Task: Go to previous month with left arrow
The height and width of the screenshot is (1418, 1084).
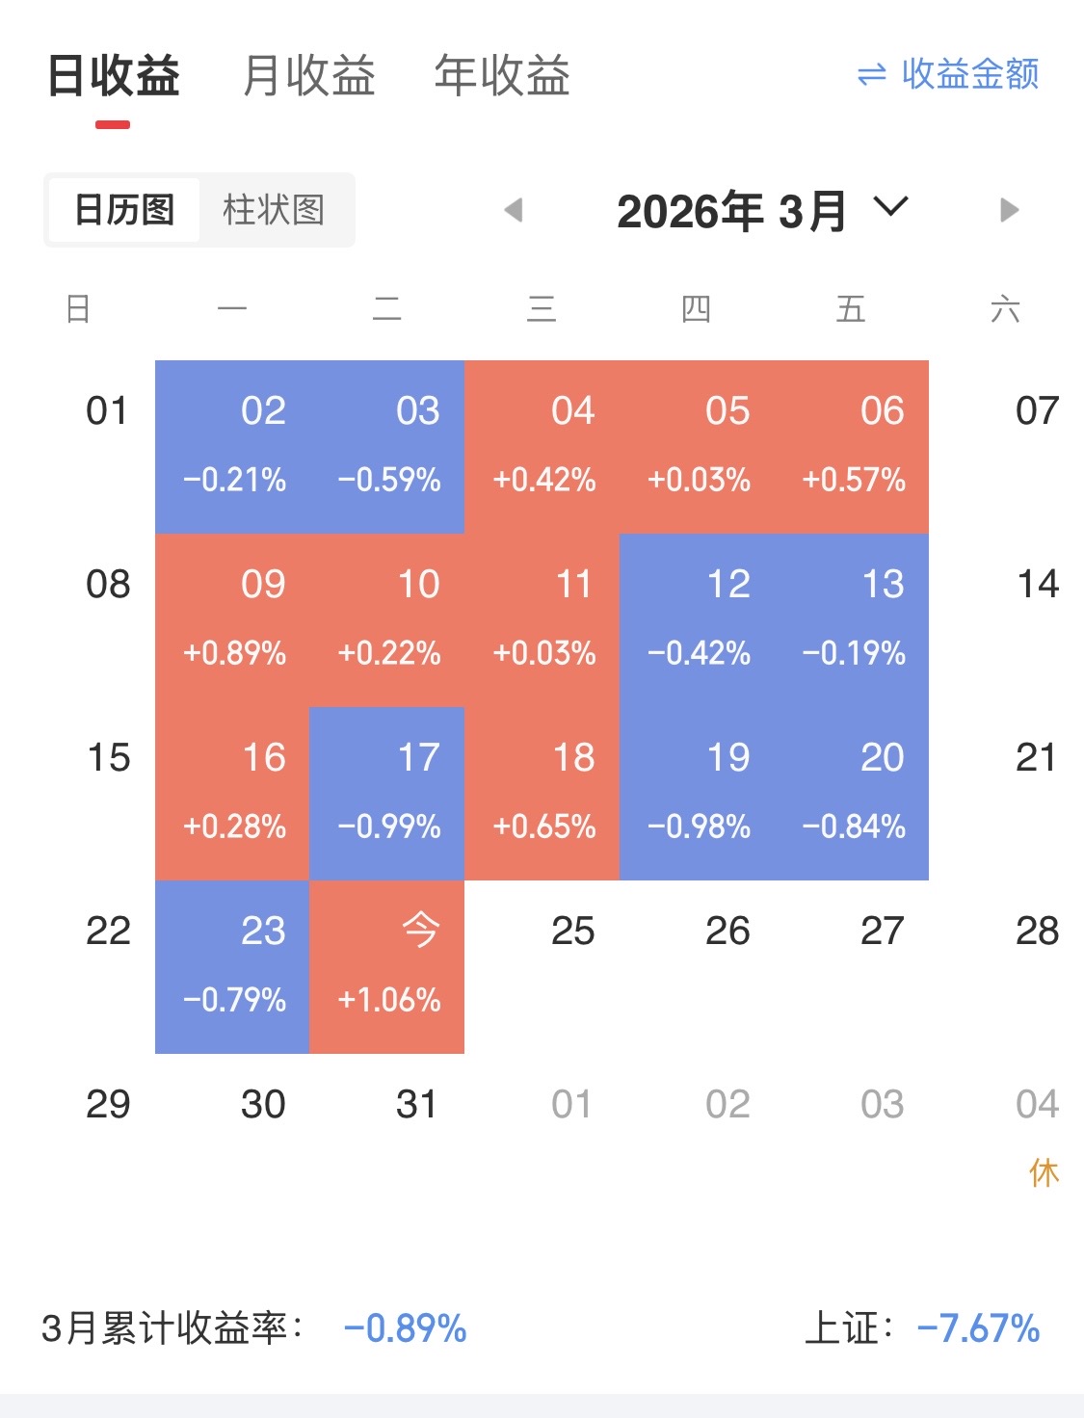Action: click(x=514, y=210)
